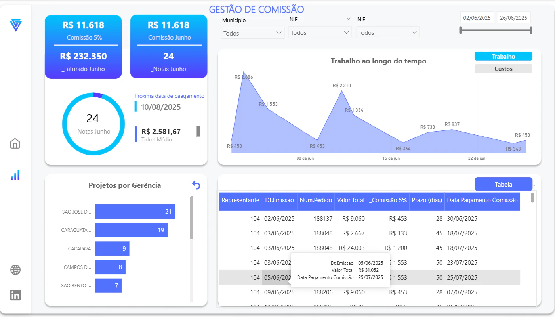This screenshot has height=317, width=555.
Task: Sort by the _Comissão 5% column header
Action: [388, 200]
